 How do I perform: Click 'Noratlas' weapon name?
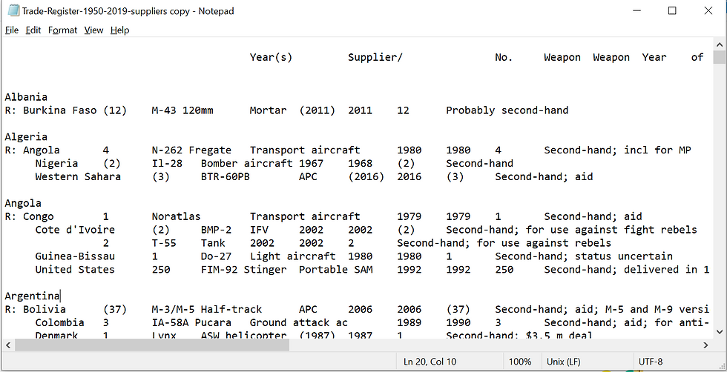click(x=177, y=217)
